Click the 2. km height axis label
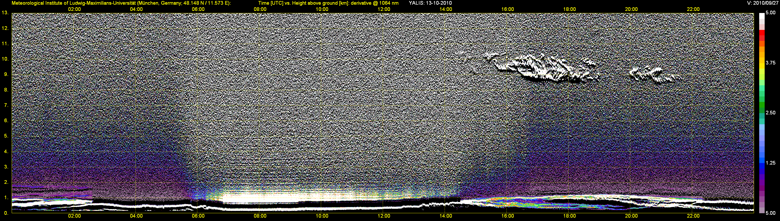 tap(6, 182)
